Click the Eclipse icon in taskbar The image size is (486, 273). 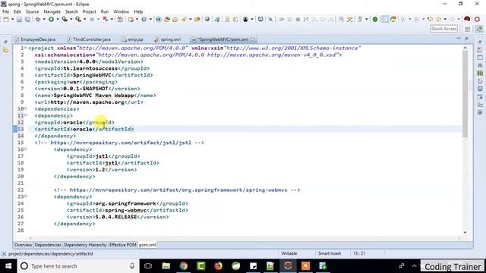point(288,266)
